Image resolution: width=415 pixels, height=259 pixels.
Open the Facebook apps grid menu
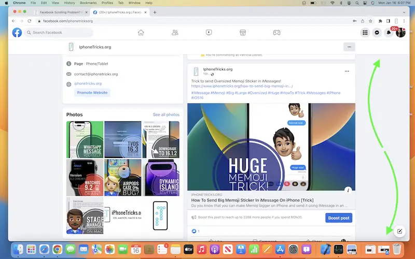(x=365, y=33)
